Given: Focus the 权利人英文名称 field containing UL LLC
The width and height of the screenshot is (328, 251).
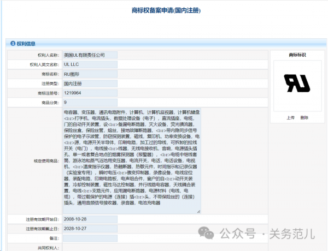Looking at the screenshot, I should point(90,64).
